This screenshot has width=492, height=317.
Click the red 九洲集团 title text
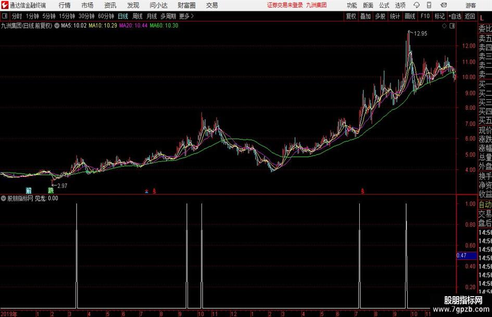(x=317, y=5)
